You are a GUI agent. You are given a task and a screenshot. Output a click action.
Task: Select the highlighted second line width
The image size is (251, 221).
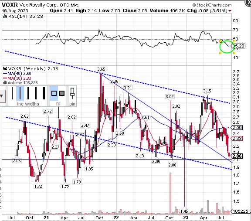(x=20, y=93)
